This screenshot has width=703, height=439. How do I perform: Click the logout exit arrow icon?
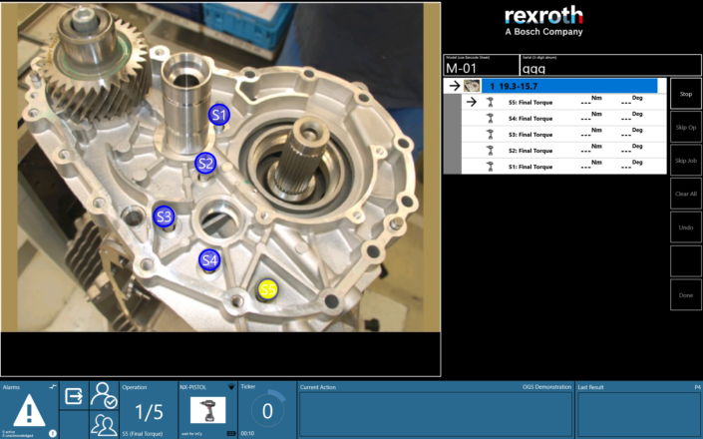coord(75,396)
